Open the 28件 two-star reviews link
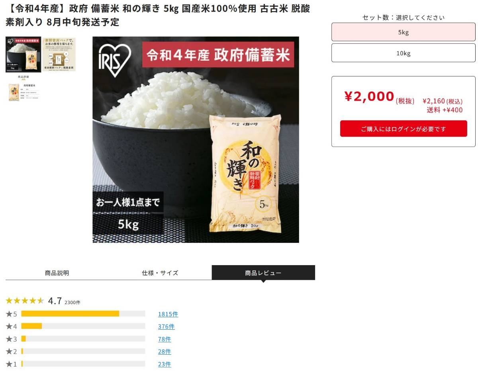The height and width of the screenshot is (371, 478). point(165,351)
